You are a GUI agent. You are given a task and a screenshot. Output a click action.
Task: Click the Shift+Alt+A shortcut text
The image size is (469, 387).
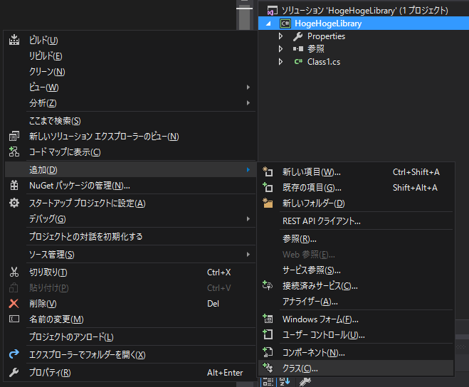point(415,188)
